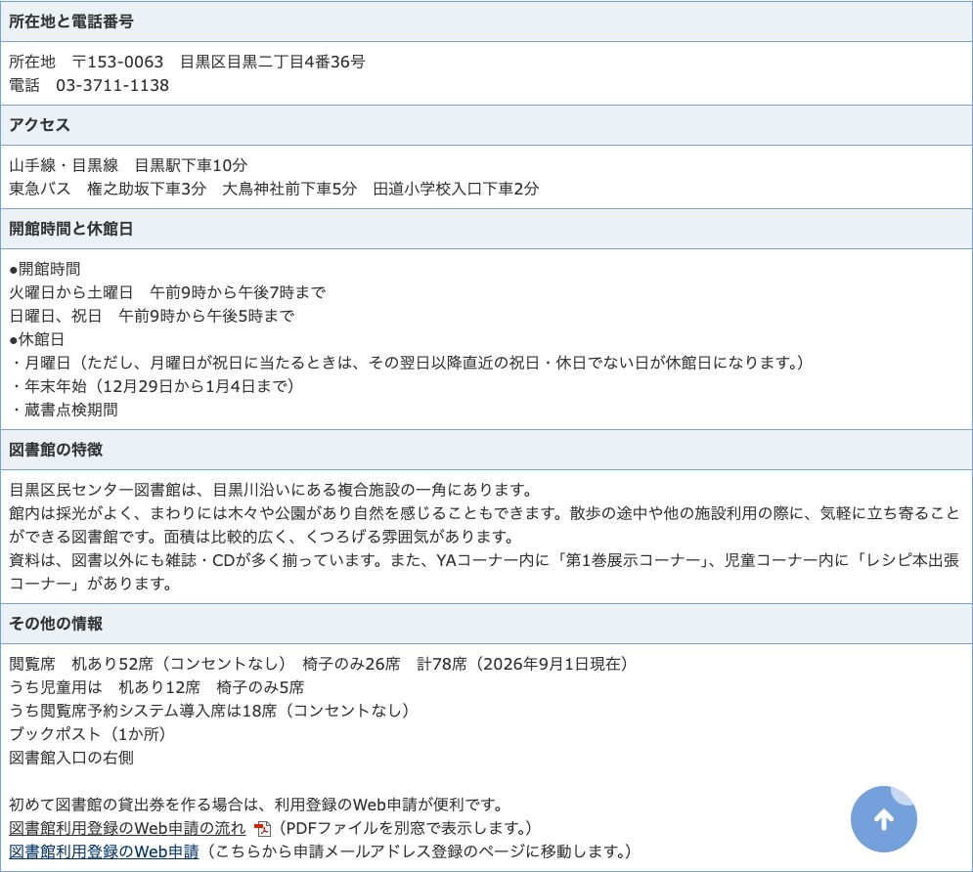Image resolution: width=973 pixels, height=872 pixels.
Task: Click 日曜日、祝日 午前9時から午後5時まで
Action: point(152,316)
